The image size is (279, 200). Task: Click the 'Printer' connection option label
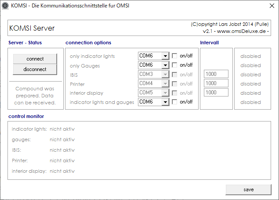tap(77, 84)
